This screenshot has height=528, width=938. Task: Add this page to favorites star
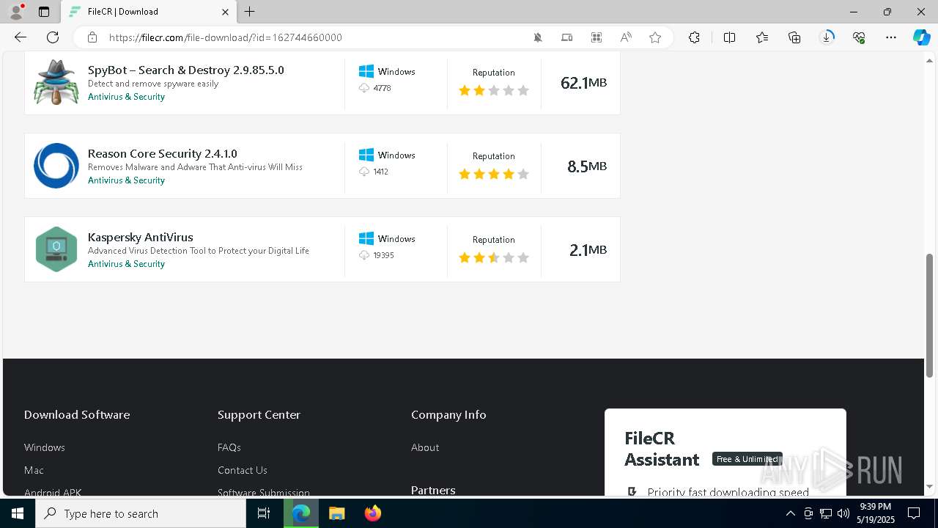(x=655, y=37)
